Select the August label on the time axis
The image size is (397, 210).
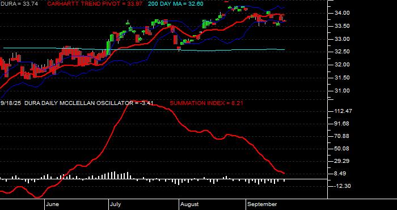coord(189,204)
